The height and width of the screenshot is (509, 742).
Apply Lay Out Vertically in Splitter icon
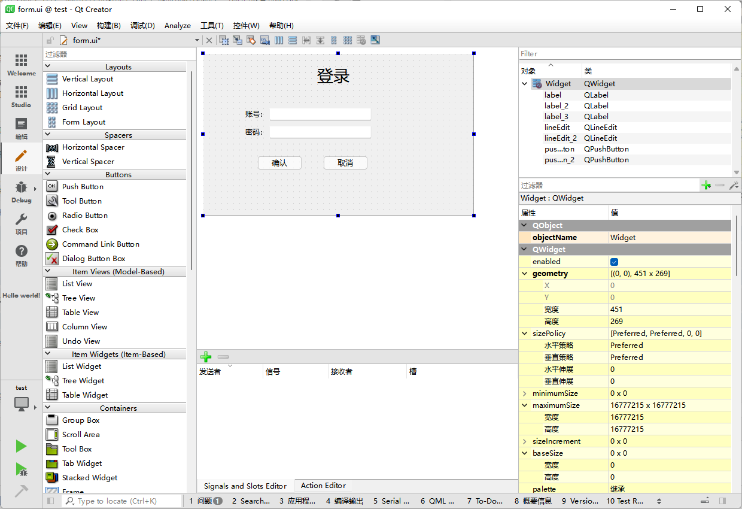(320, 40)
